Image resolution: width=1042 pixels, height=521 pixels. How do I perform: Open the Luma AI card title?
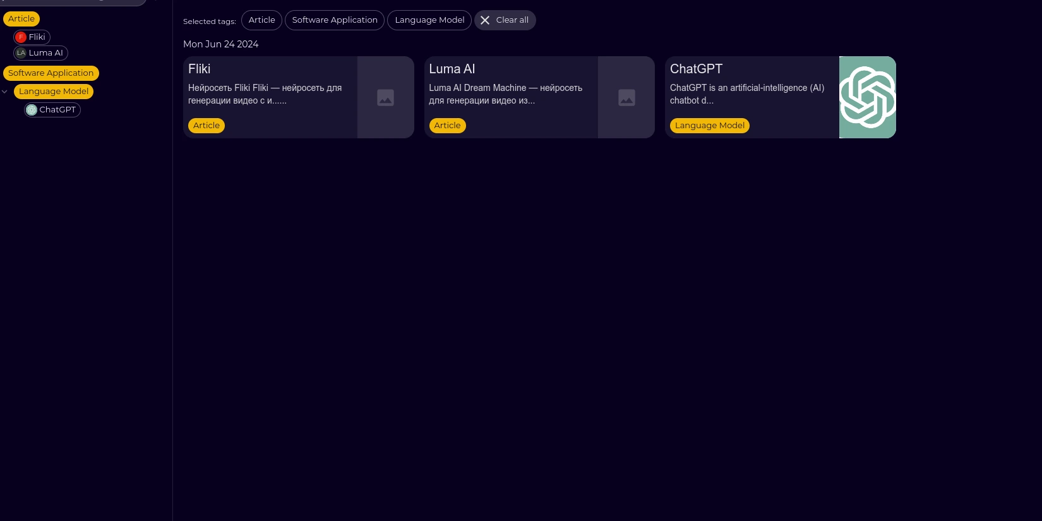(452, 69)
